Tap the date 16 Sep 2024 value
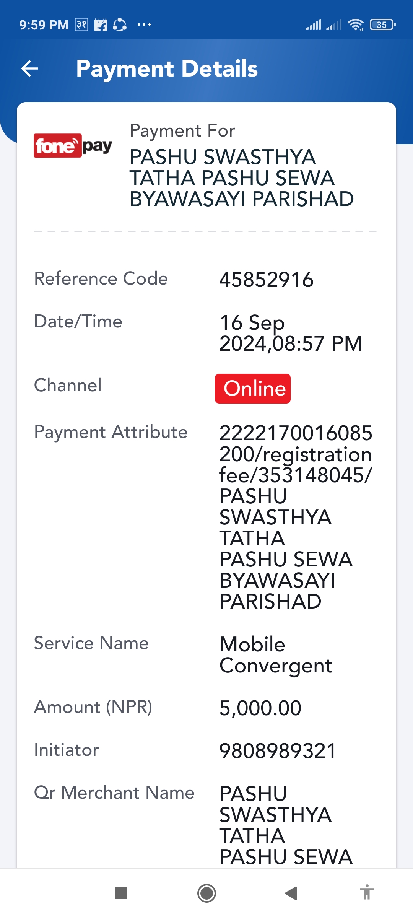413x918 pixels. click(x=291, y=333)
